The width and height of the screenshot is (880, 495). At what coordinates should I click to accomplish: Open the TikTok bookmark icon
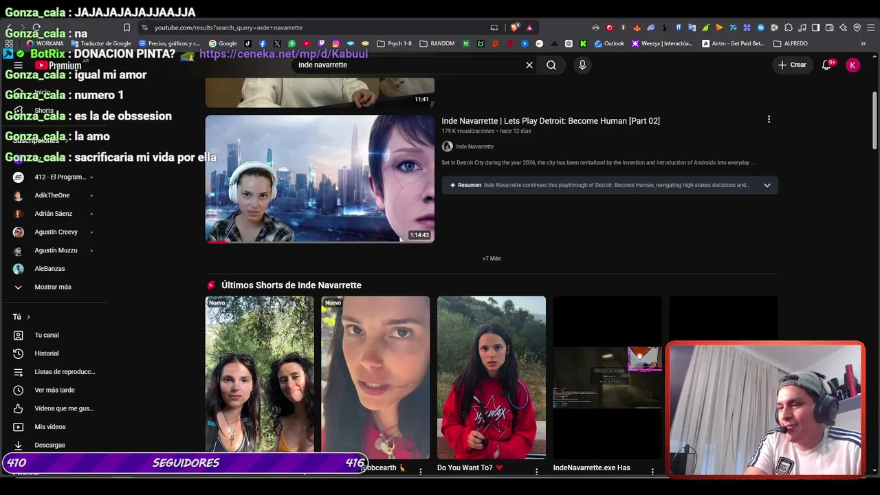247,43
